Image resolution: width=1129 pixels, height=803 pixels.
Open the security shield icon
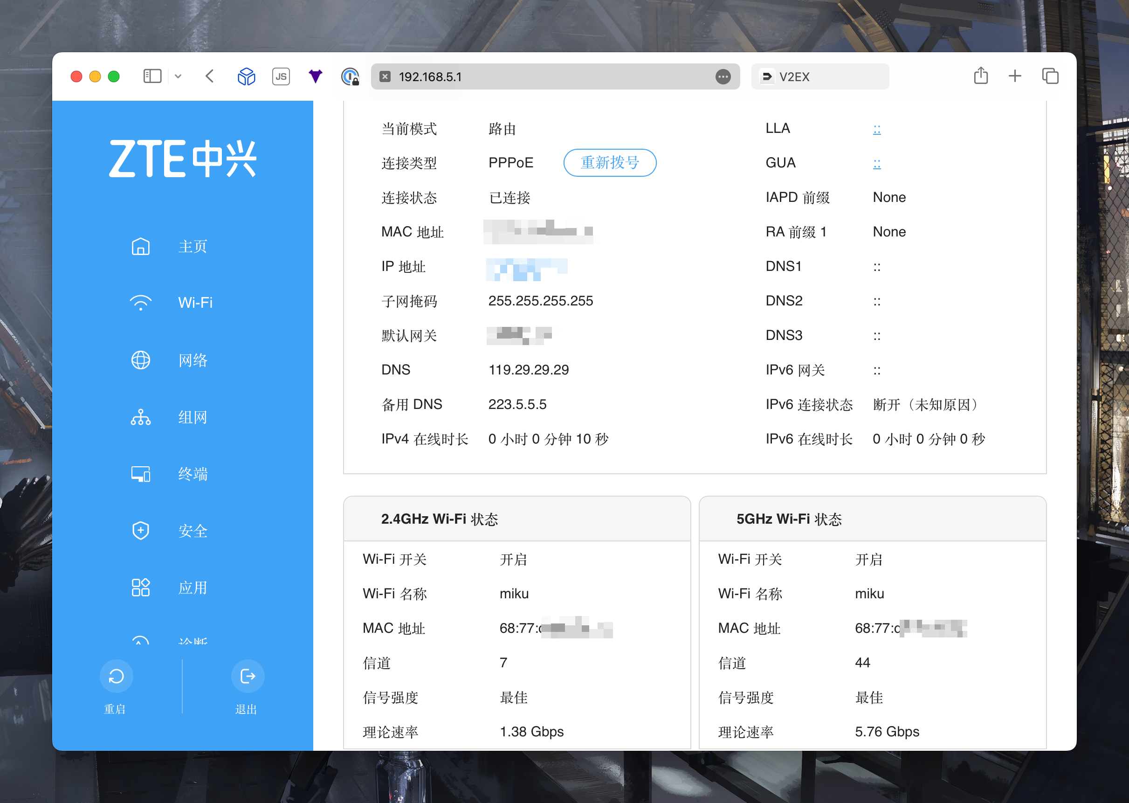[140, 531]
